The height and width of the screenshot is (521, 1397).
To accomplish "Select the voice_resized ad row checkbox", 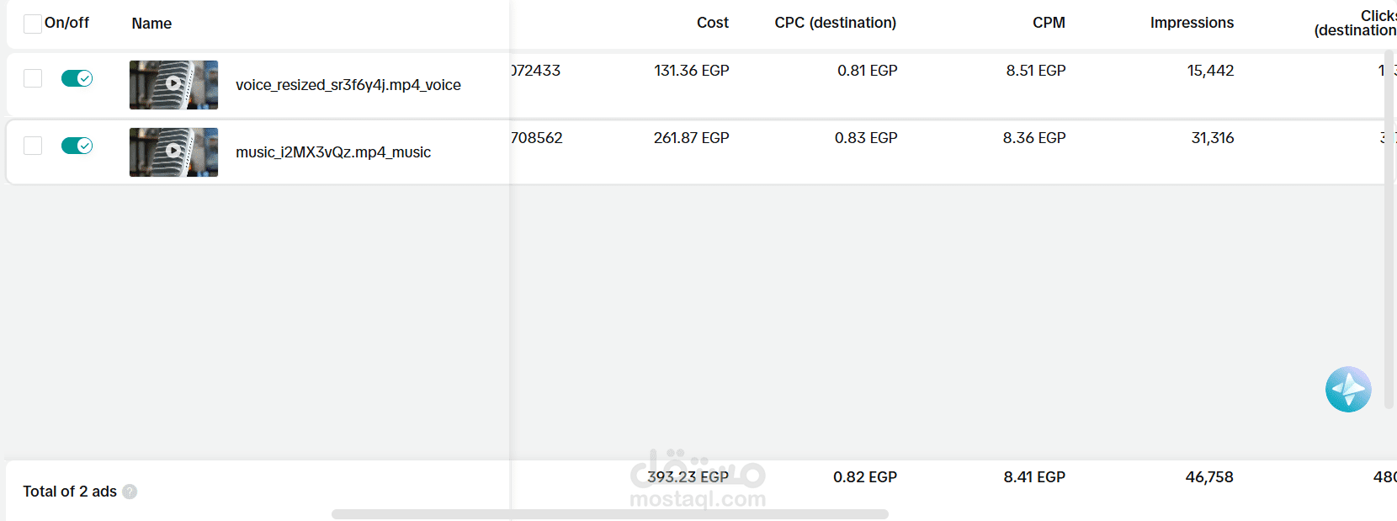I will coord(33,78).
